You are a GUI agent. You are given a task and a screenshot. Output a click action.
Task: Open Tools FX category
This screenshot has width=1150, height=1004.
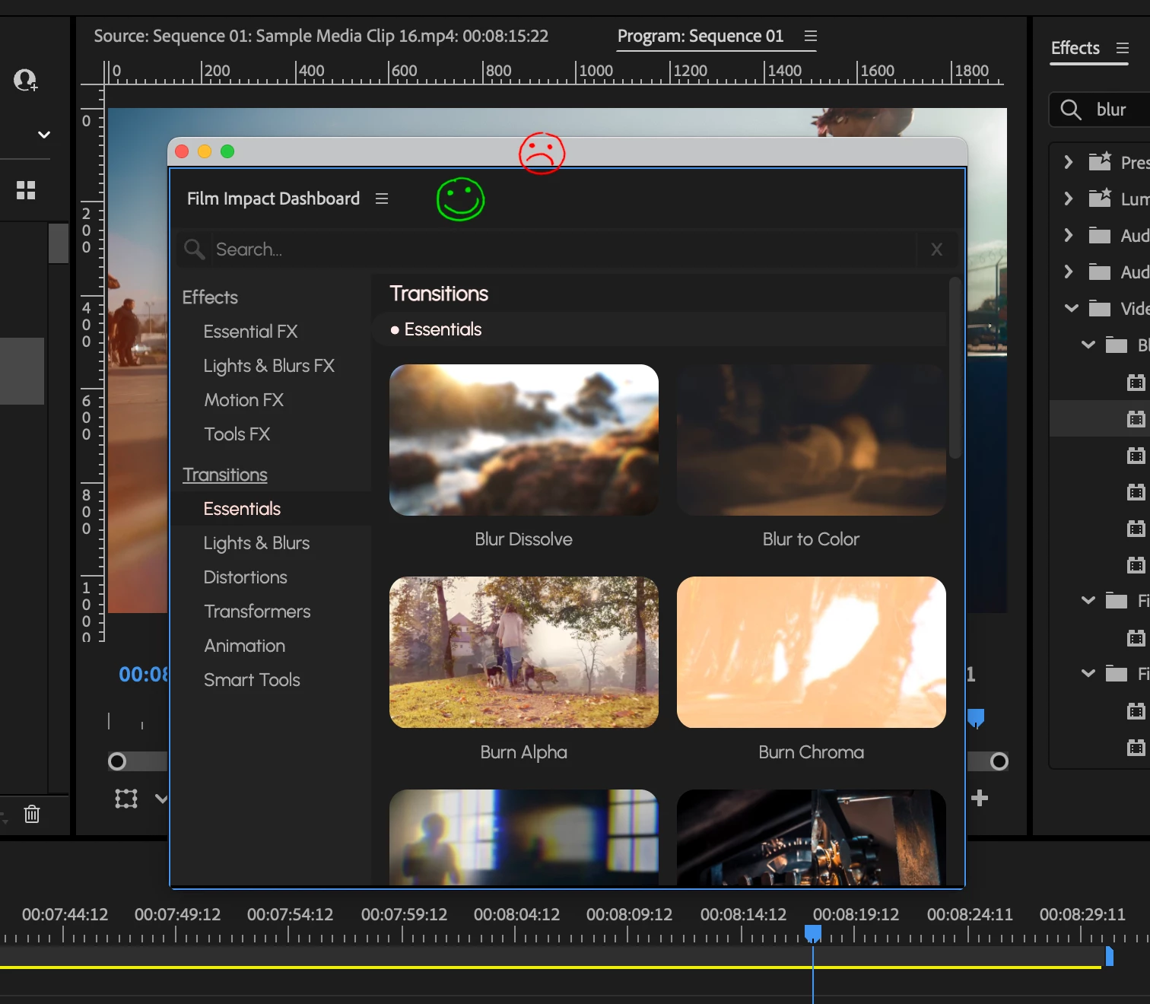(237, 434)
